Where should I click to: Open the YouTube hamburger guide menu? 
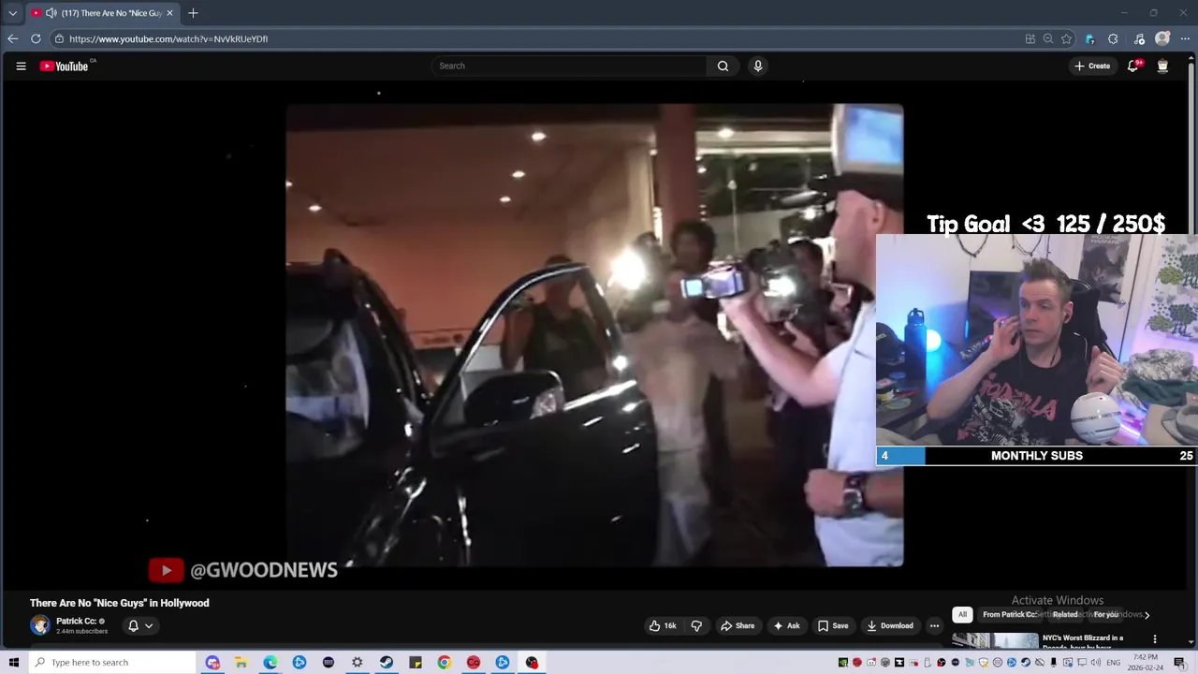point(21,66)
